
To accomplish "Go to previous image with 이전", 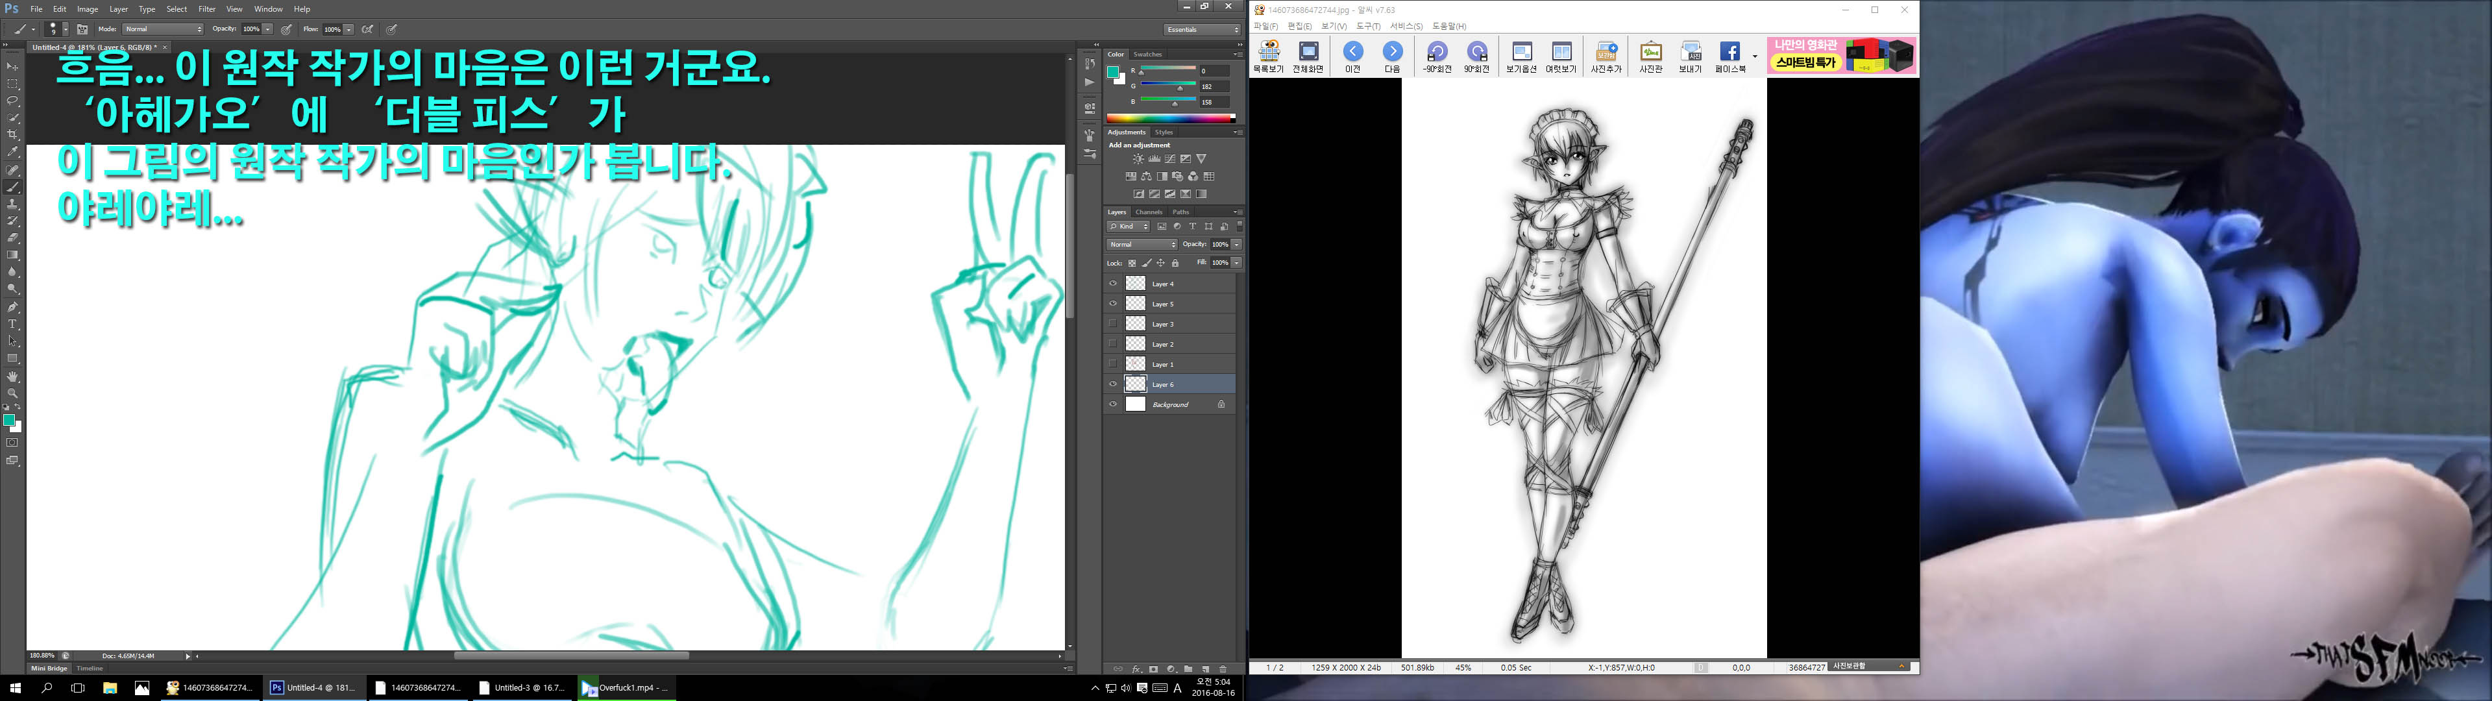I will point(1352,57).
